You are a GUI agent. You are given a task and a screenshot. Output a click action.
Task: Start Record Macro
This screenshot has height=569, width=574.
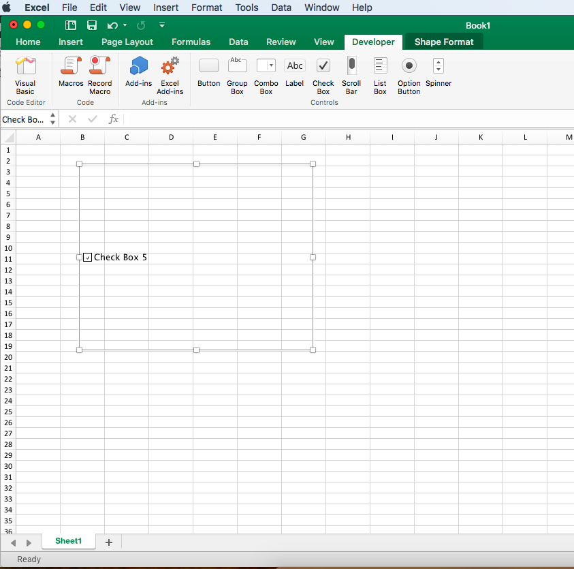(99, 76)
